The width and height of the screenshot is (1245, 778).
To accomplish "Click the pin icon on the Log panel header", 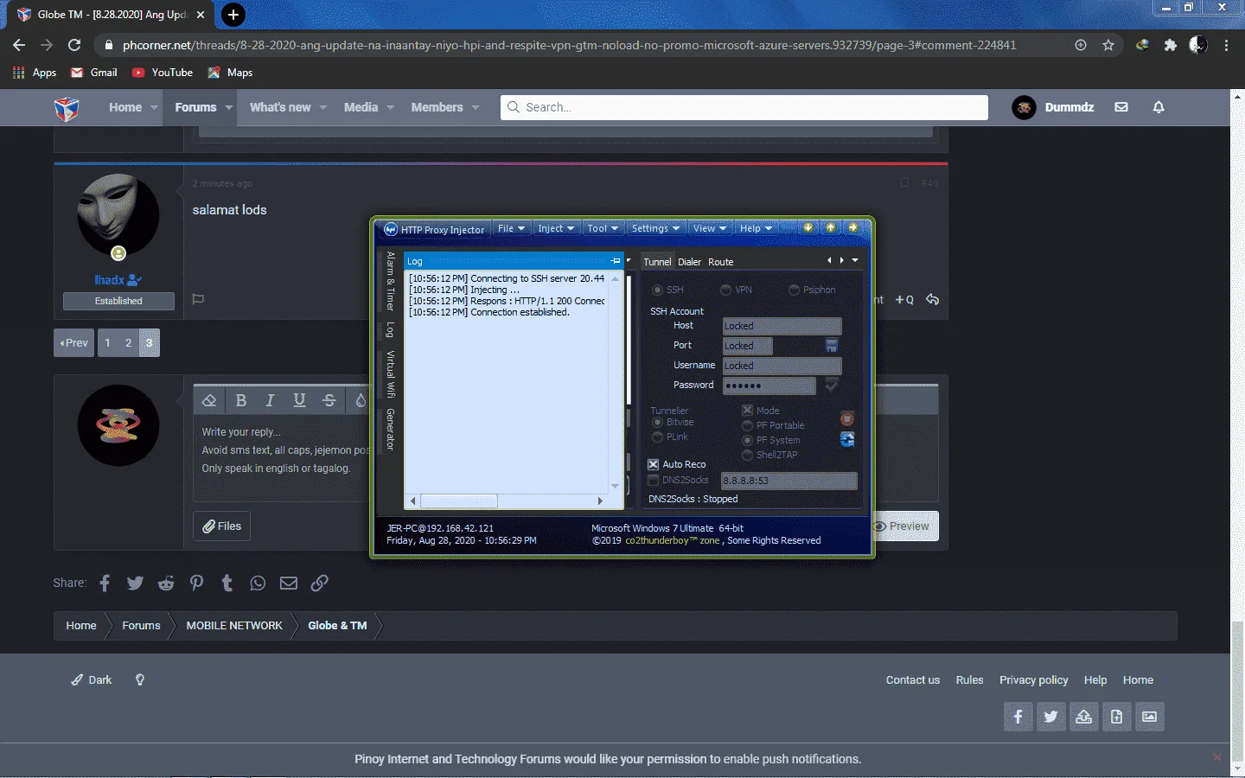I will pyautogui.click(x=616, y=261).
